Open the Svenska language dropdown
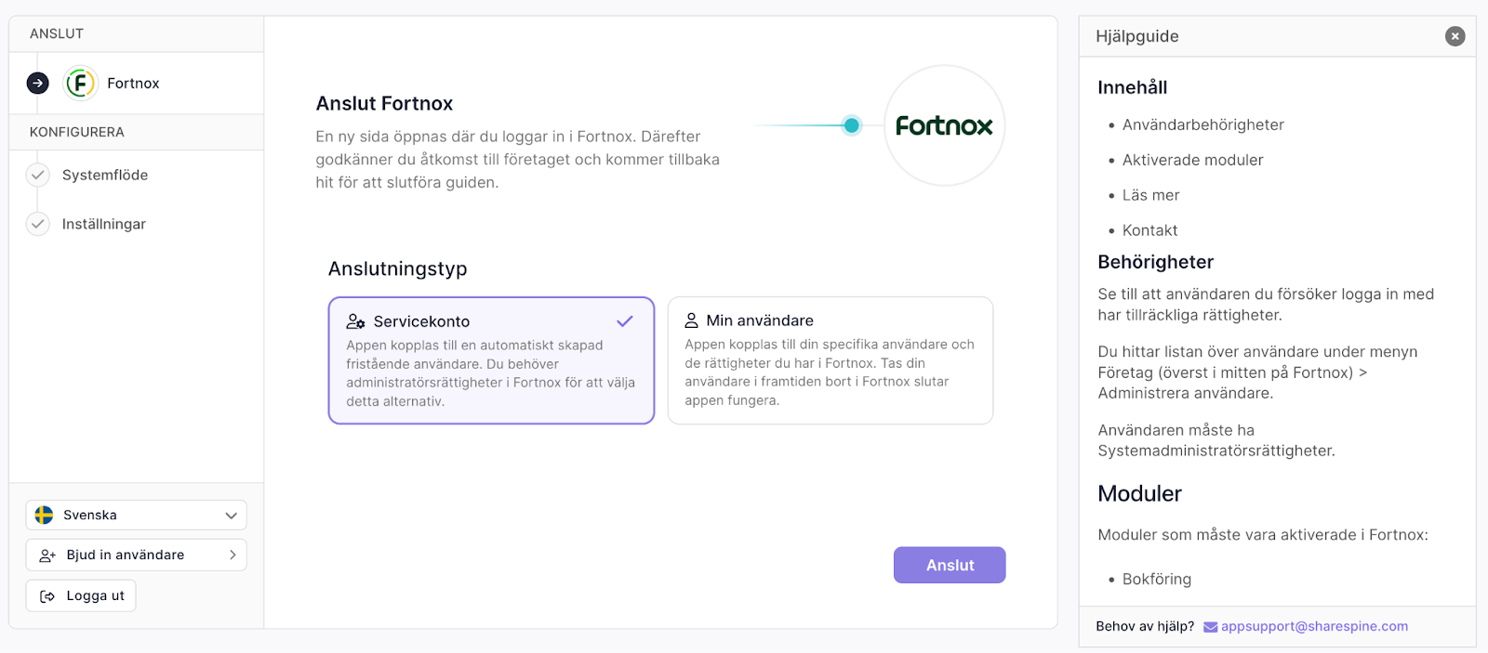The height and width of the screenshot is (653, 1488). (136, 515)
